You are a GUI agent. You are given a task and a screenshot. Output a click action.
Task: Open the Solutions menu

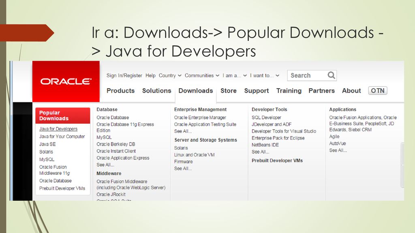pyautogui.click(x=157, y=91)
